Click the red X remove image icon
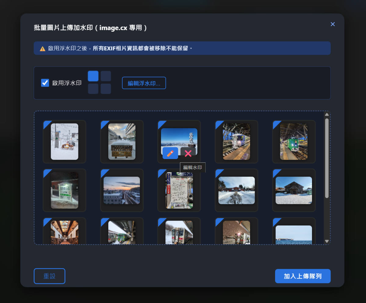The width and height of the screenshot is (366, 303). [x=188, y=153]
